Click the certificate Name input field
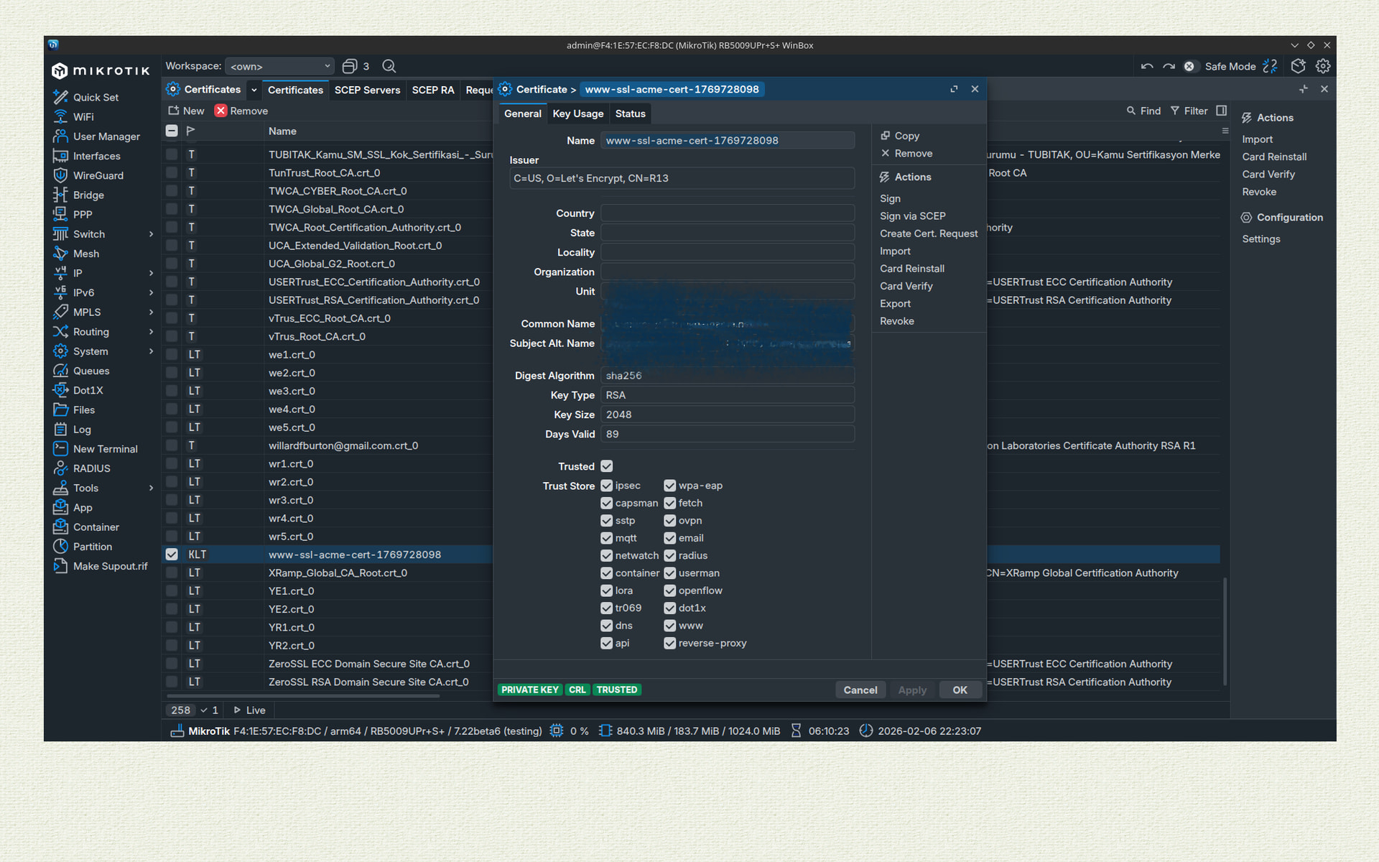 (727, 141)
